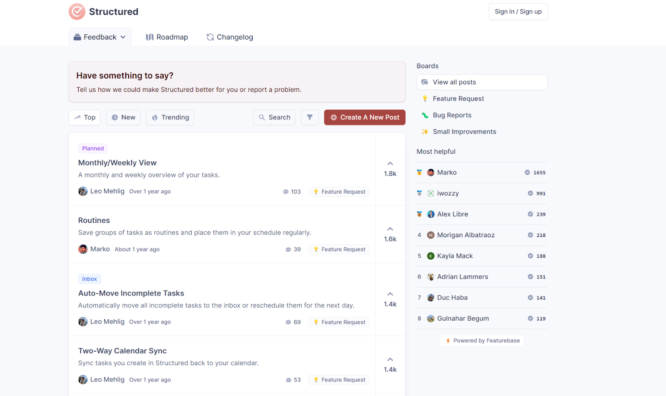This screenshot has height=396, width=666.
Task: Select View all posts board
Action: click(x=482, y=82)
